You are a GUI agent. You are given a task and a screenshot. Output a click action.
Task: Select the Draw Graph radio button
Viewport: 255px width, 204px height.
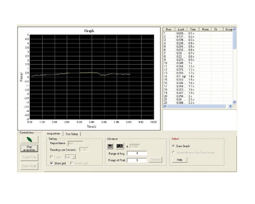(174, 146)
